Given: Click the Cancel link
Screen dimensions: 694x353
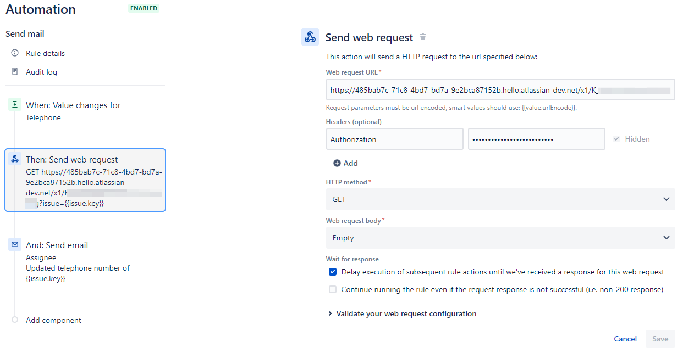Looking at the screenshot, I should point(625,339).
